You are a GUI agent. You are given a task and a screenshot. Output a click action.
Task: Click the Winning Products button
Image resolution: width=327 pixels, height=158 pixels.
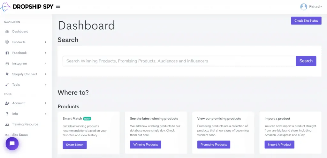145,145
